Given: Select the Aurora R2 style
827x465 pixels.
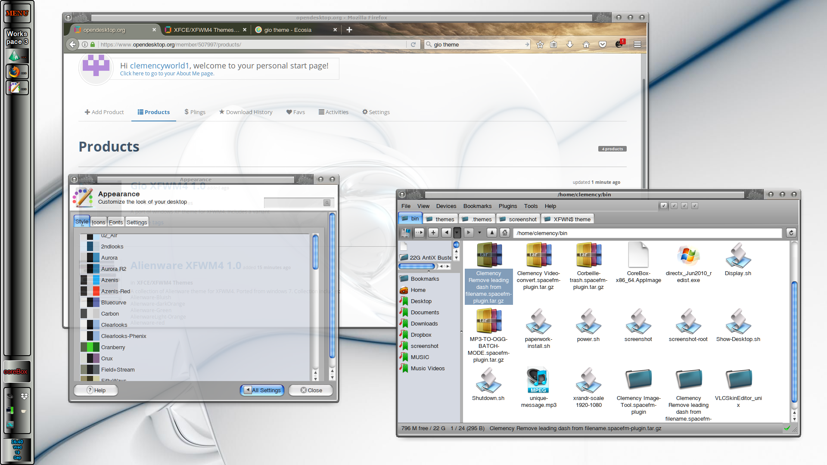Looking at the screenshot, I should (x=195, y=269).
